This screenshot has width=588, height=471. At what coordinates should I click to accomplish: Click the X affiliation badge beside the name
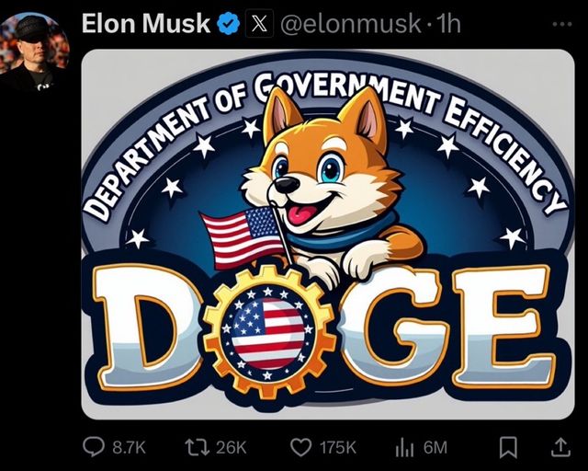[x=259, y=24]
